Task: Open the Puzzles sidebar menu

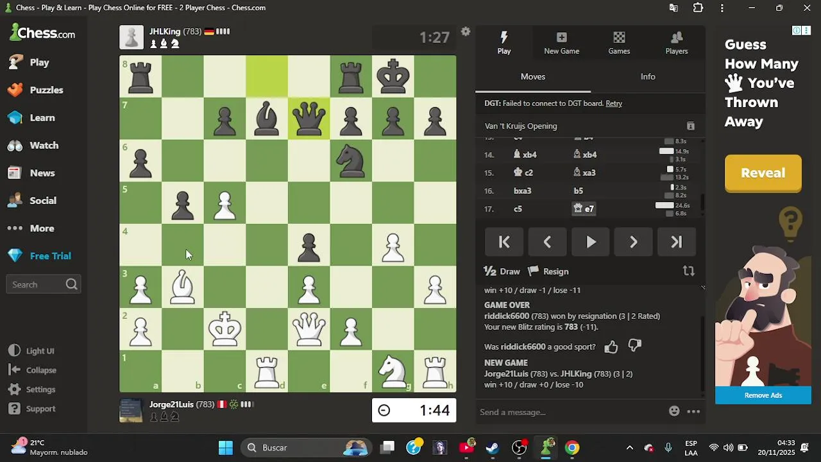Action: click(46, 90)
